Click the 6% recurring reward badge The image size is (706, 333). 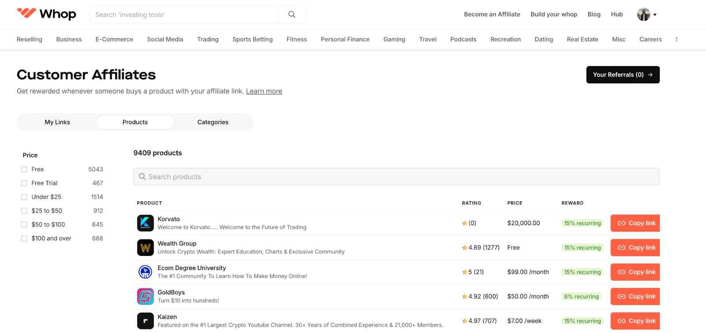pos(581,296)
